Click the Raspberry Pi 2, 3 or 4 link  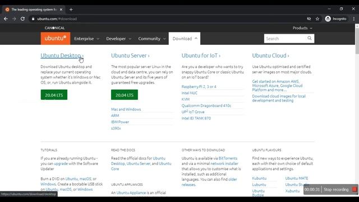[199, 86]
